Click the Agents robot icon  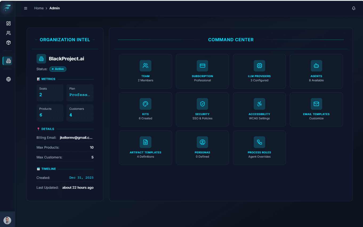[316, 66]
